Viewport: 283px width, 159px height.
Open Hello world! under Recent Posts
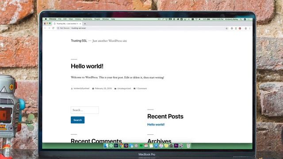tap(156, 125)
